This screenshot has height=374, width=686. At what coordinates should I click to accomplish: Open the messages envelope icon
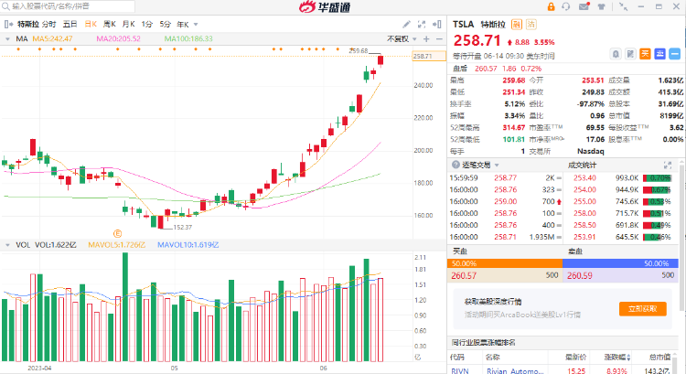pyautogui.click(x=584, y=6)
